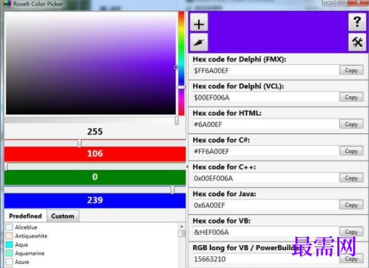Click the Java field 0x6A00EF
This screenshot has height=268, width=369.
click(266, 205)
